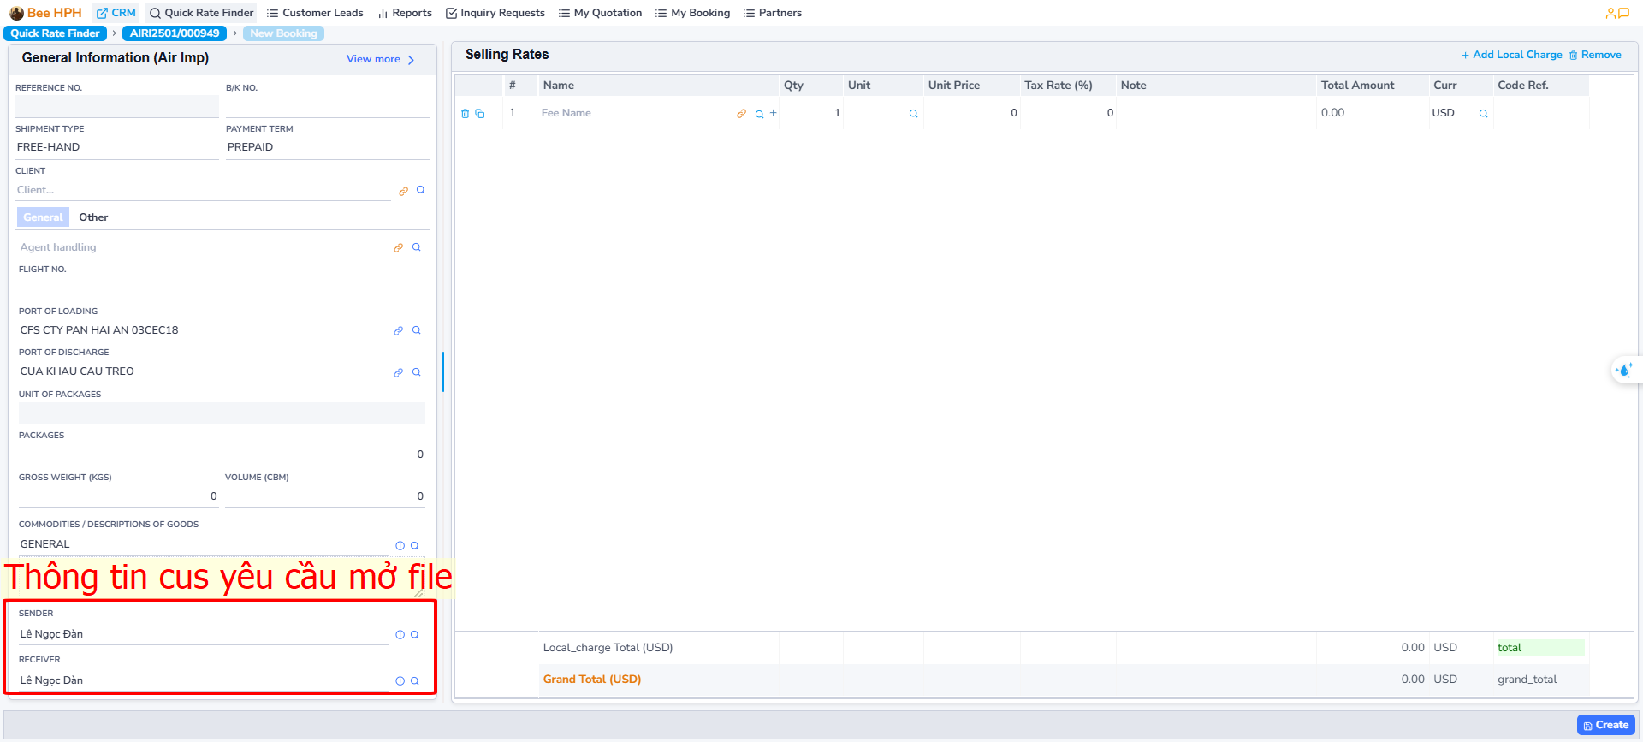The image size is (1643, 742).
Task: Open the Payment Term PREPAID dropdown
Action: coord(327,147)
